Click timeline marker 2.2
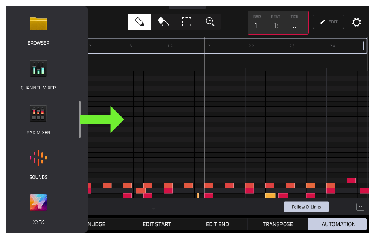Screen dimensions: 375x239 [x=252, y=46]
